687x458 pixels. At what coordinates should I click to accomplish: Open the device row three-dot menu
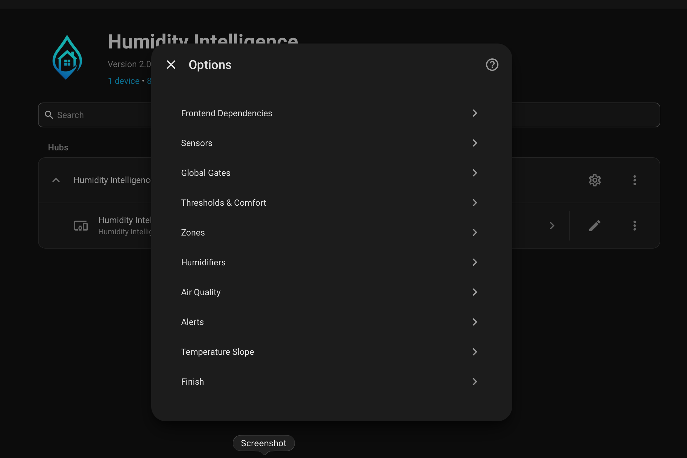tap(634, 226)
